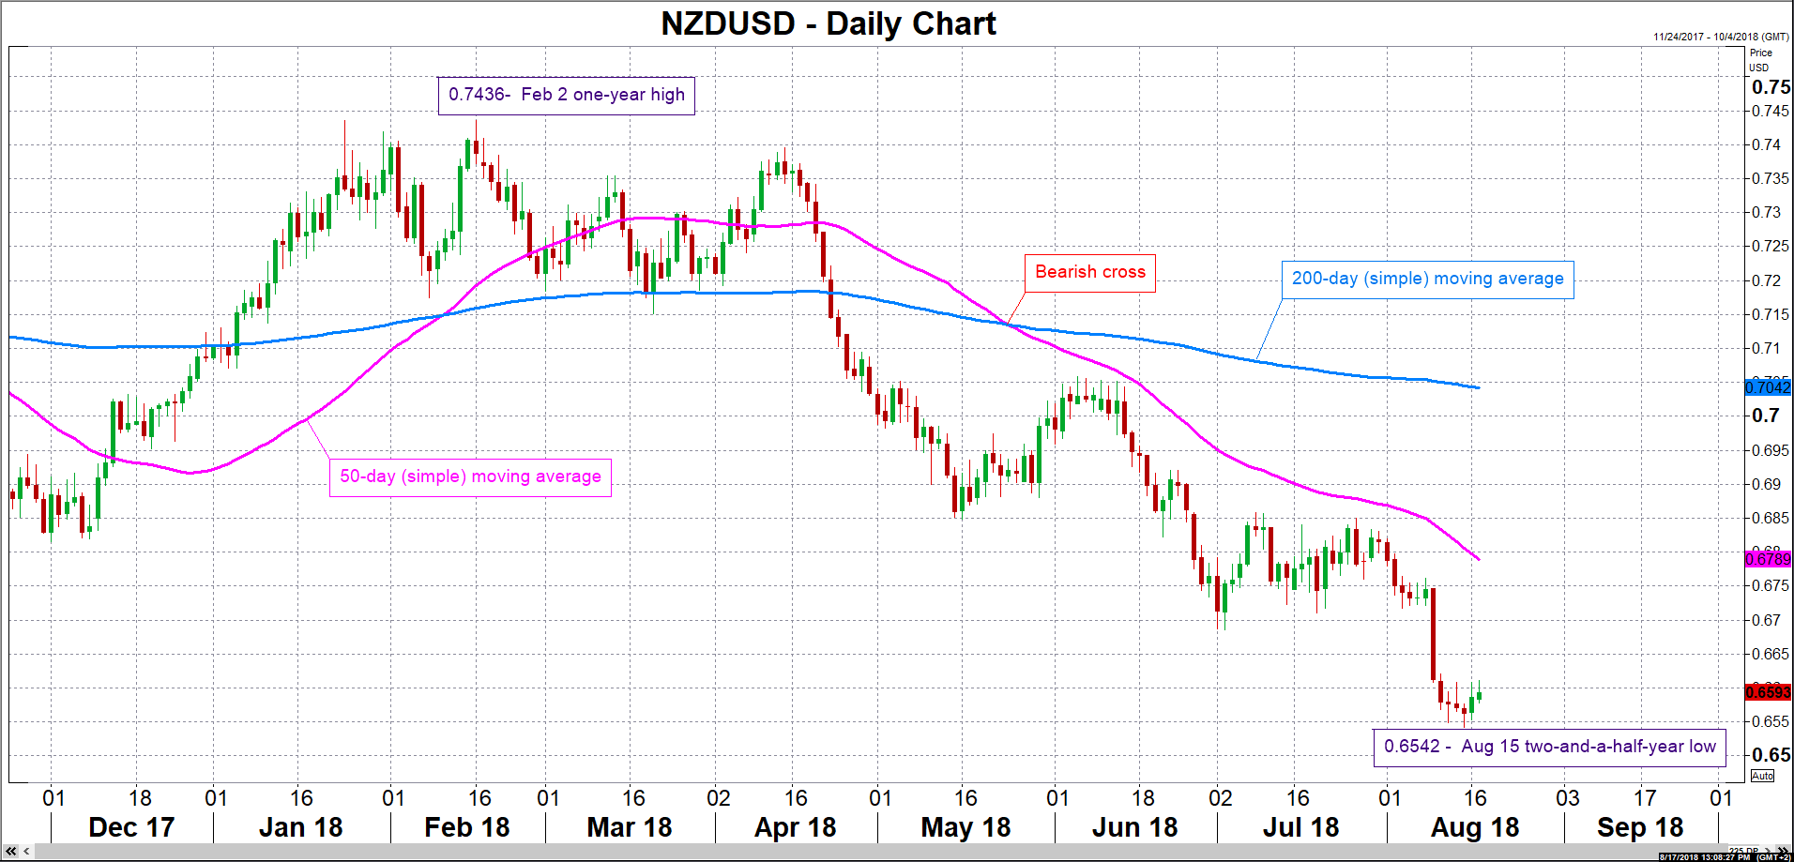Click the 50-day moving average label
The image size is (1794, 862).
470,476
